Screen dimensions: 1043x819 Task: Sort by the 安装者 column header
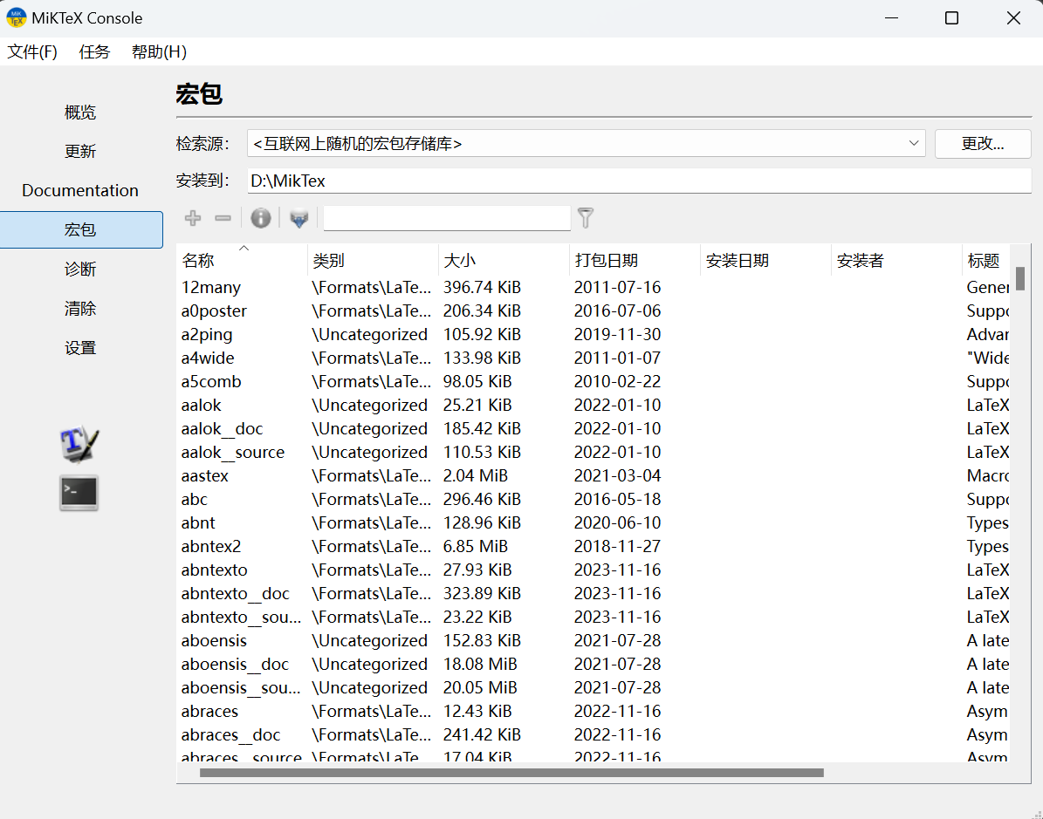(896, 260)
